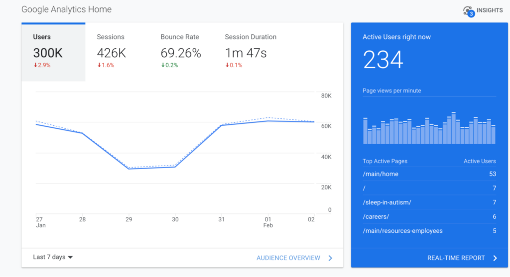Image resolution: width=510 pixels, height=277 pixels.
Task: Click the 01 Feb point on chart
Action: [x=269, y=120]
